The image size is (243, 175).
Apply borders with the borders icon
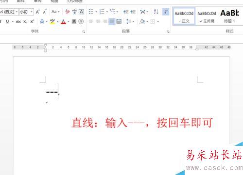click(153, 21)
